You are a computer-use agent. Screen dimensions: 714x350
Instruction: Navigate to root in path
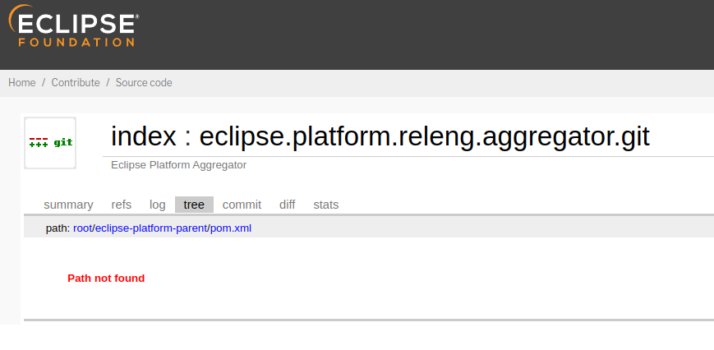point(83,228)
